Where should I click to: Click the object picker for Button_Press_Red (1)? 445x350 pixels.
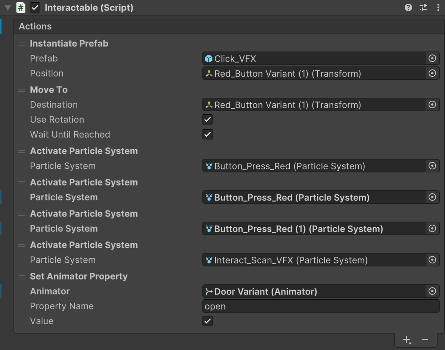click(432, 229)
